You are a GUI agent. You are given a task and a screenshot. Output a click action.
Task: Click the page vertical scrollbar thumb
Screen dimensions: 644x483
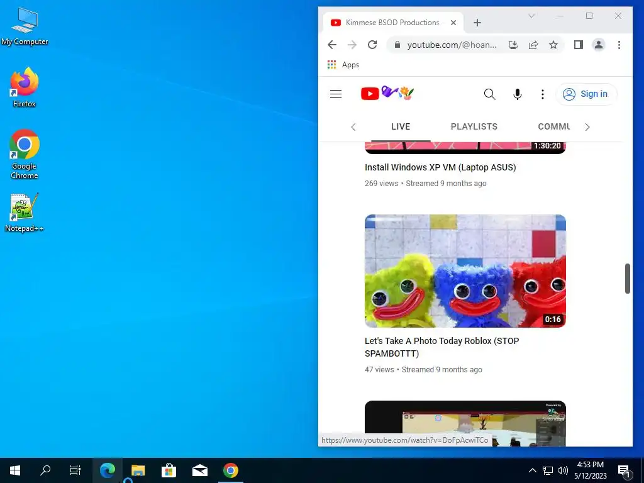pos(627,279)
